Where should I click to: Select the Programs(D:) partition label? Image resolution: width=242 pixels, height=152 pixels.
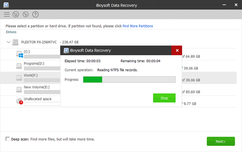34,64
